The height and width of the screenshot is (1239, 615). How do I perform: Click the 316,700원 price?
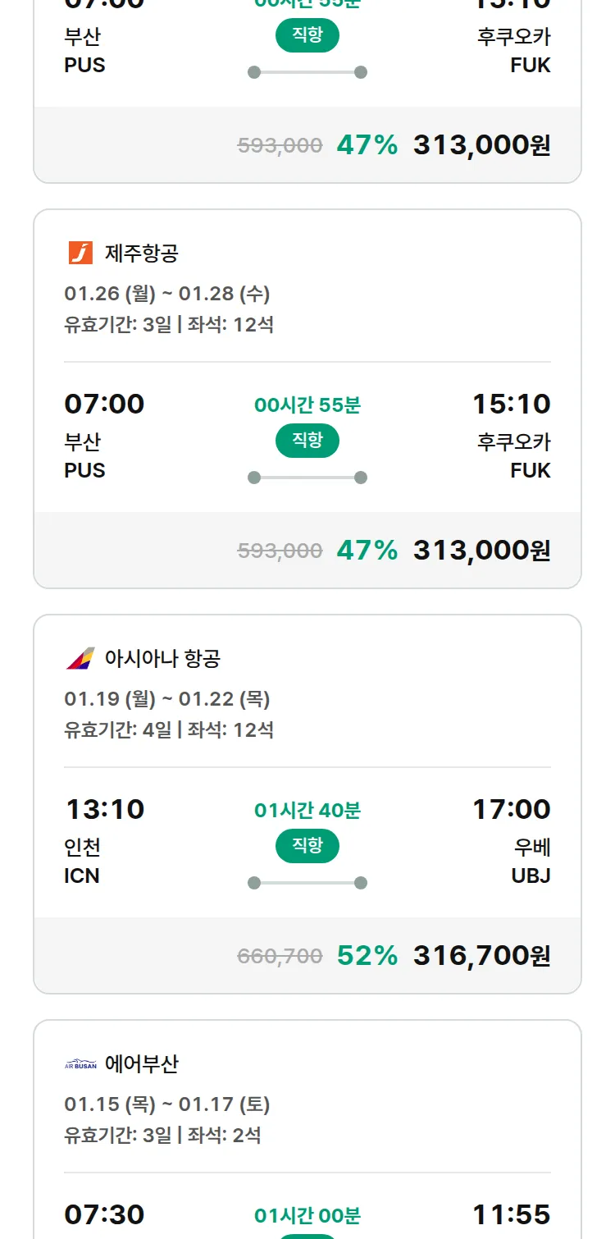tap(481, 955)
